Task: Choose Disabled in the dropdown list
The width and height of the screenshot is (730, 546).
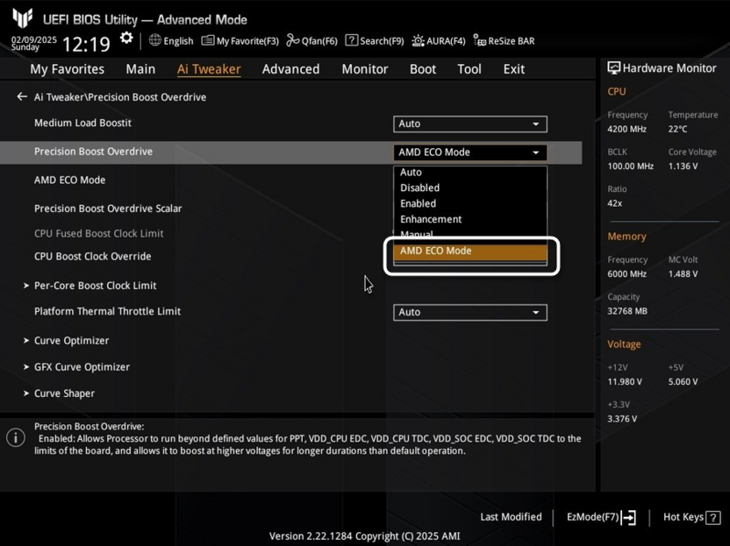Action: point(470,188)
